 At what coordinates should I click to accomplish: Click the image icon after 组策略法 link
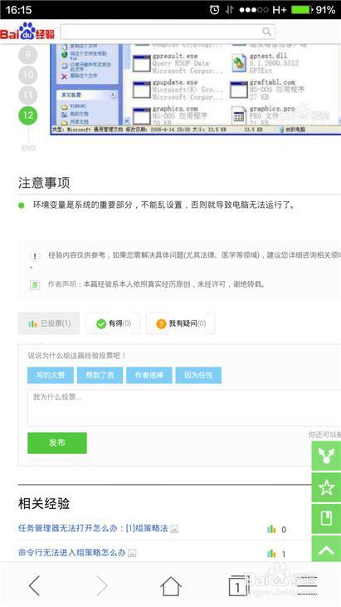(174, 529)
